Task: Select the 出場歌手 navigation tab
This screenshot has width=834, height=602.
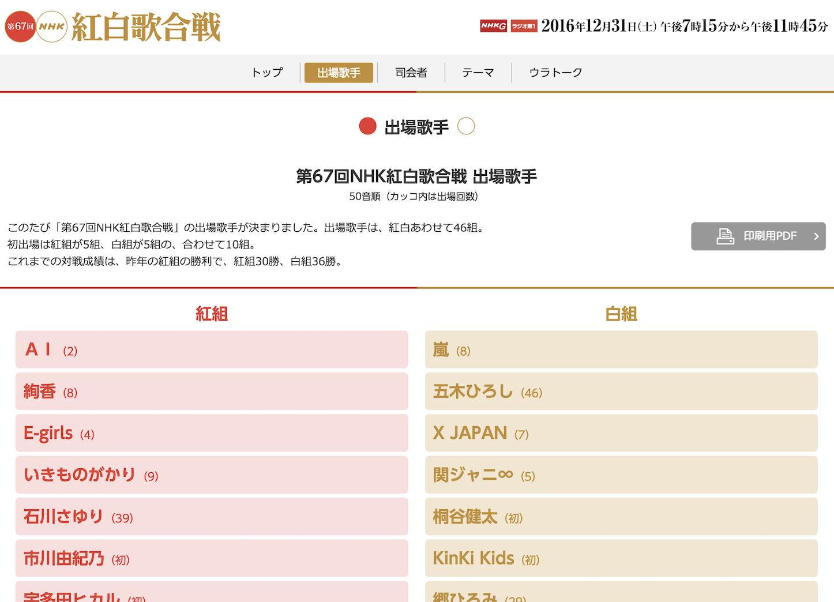Action: pos(339,73)
